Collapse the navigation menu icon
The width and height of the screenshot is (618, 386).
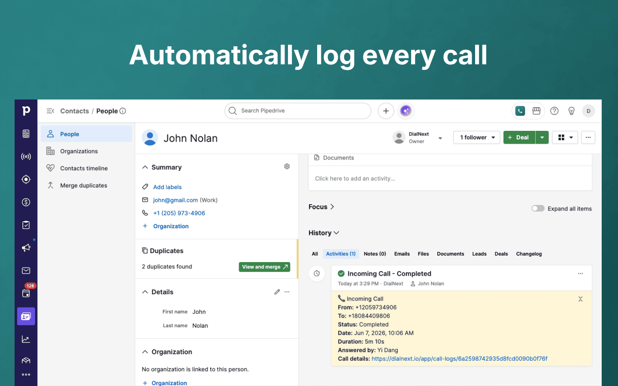50,111
